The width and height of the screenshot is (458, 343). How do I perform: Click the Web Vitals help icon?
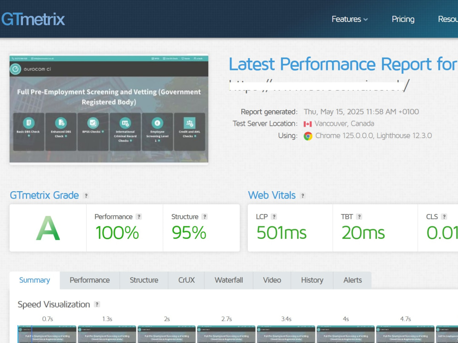(x=303, y=196)
